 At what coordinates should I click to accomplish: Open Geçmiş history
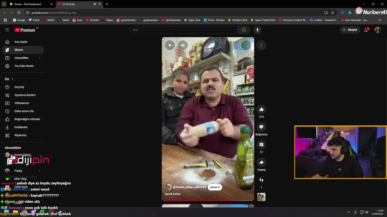[x=23, y=87]
